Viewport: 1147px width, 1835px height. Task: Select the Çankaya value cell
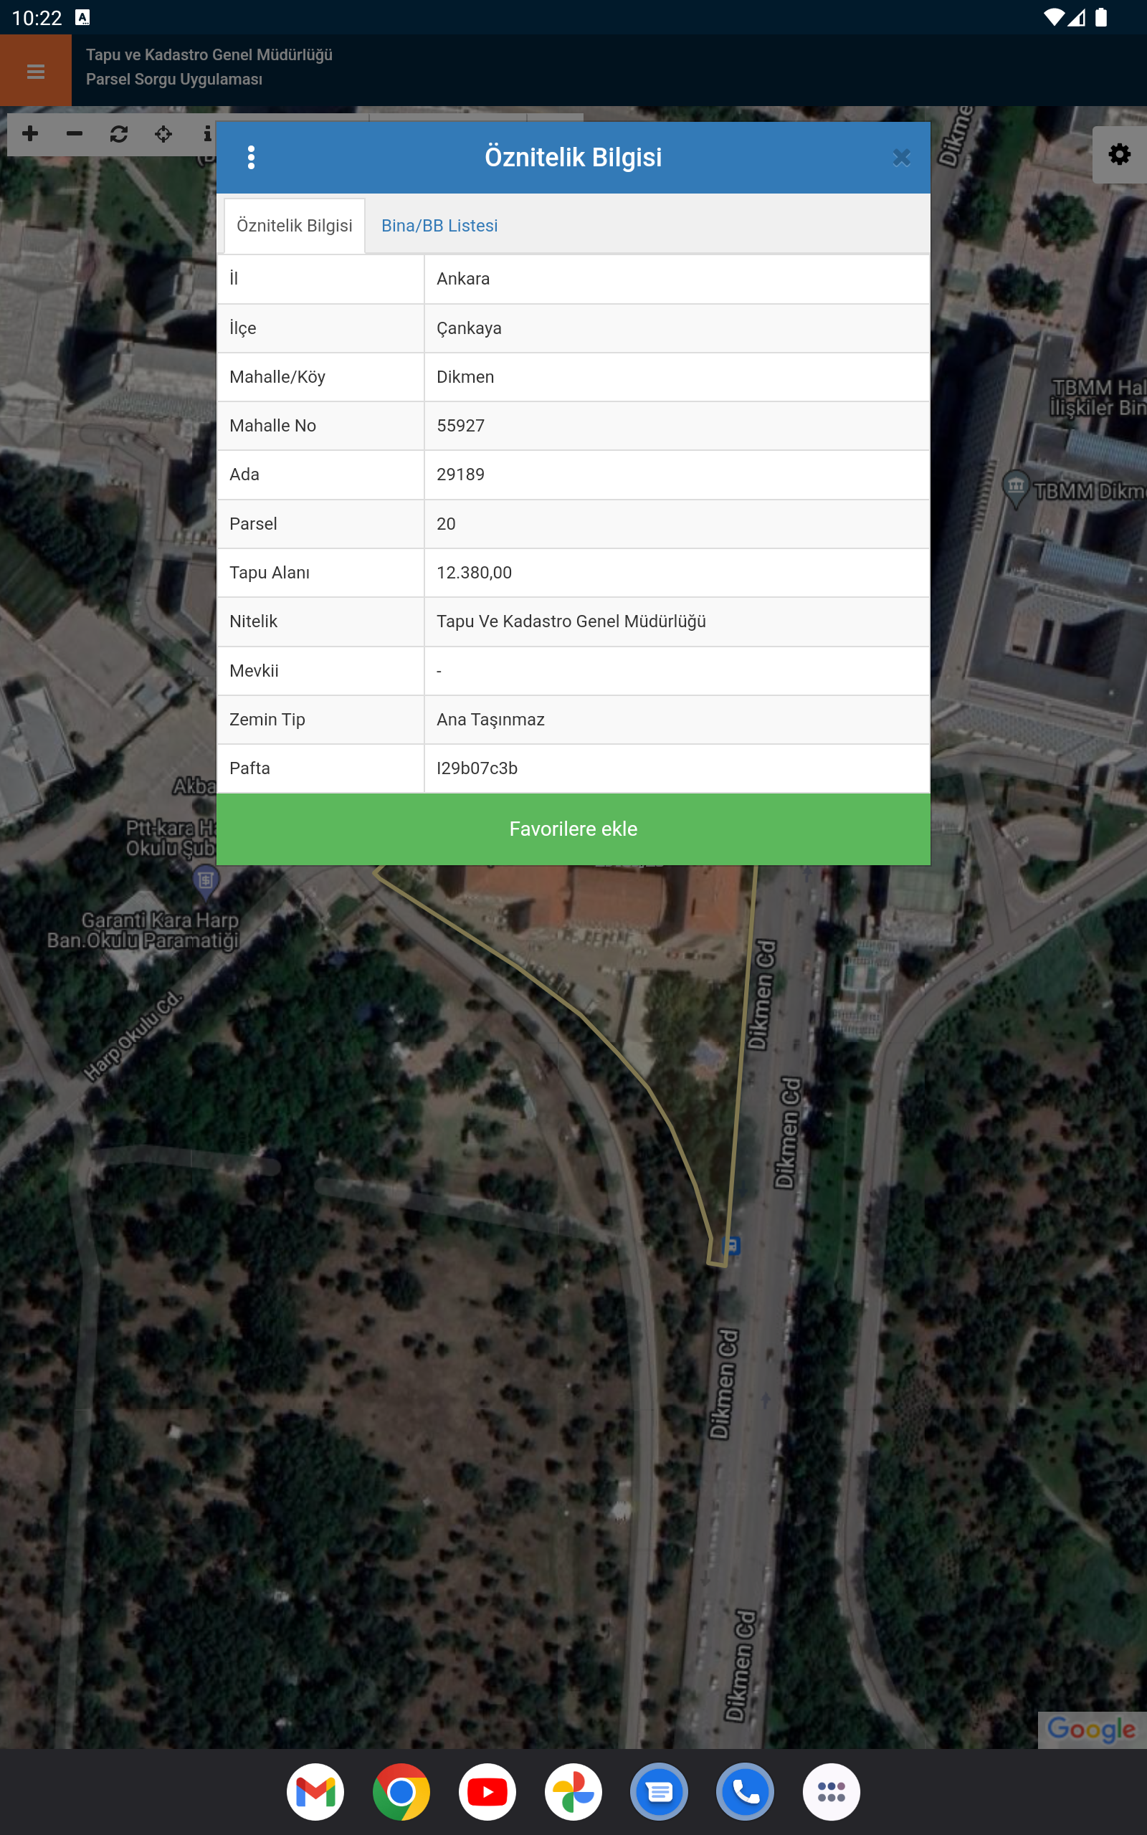click(x=677, y=328)
